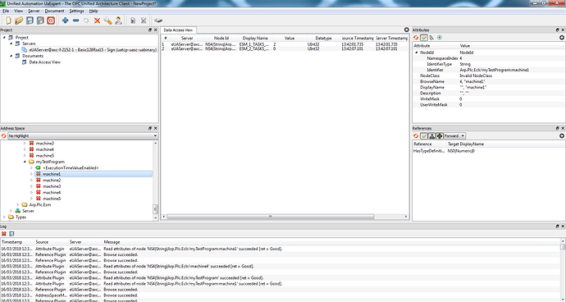Disconnect the server with the red X icon
The width and height of the screenshot is (566, 302).
pyautogui.click(x=97, y=21)
